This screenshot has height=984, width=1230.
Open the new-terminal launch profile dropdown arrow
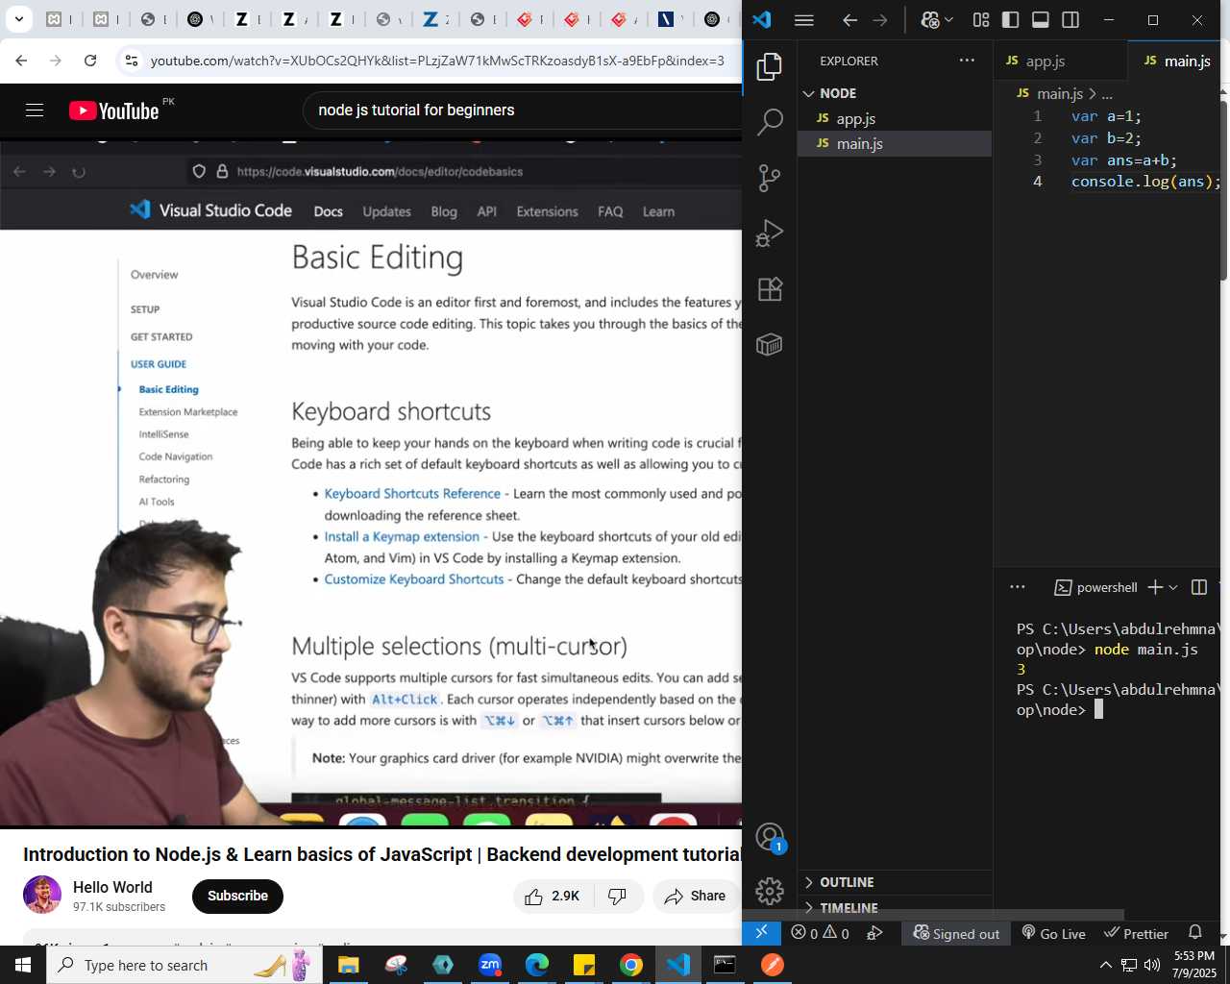[x=1173, y=587]
